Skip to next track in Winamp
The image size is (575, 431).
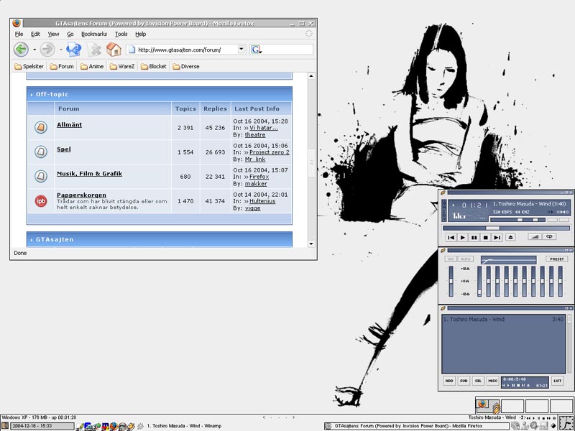pos(497,237)
